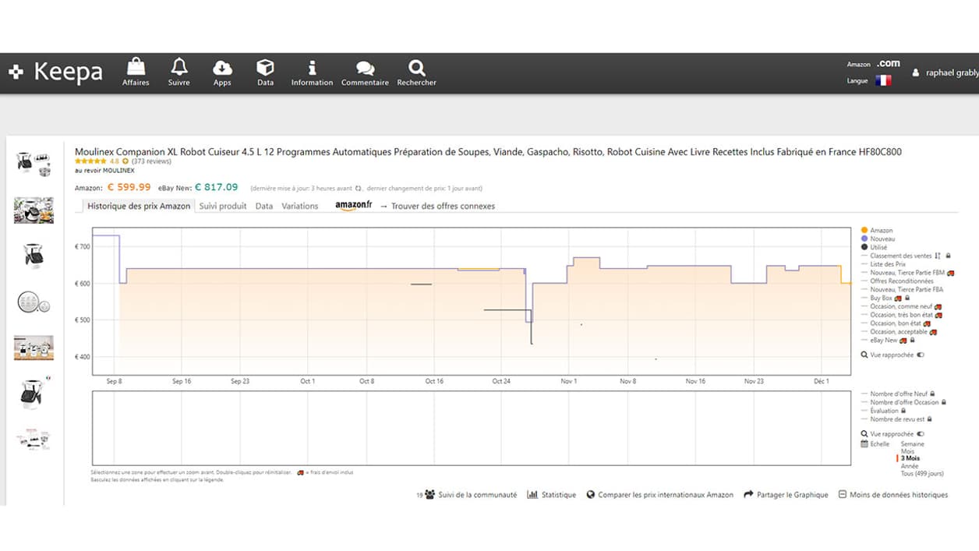Screen dimensions: 979x551
Task: Toggle the Utilisé series in legend
Action: (x=878, y=247)
